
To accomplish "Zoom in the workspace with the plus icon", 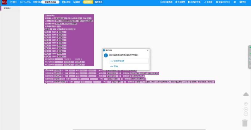I will 246,109.
